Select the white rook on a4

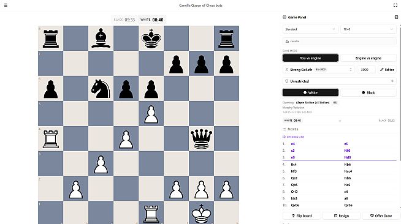[x=51, y=139]
